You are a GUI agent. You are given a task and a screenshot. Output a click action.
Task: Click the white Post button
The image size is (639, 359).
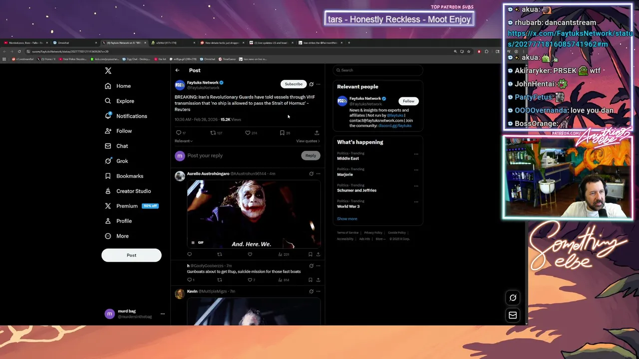click(131, 255)
